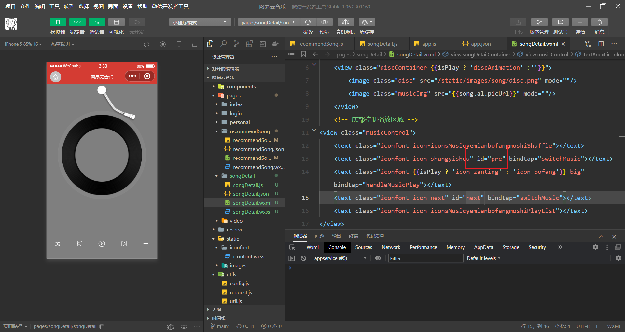
Task: Switch to Wxml devtools tab
Action: [312, 247]
